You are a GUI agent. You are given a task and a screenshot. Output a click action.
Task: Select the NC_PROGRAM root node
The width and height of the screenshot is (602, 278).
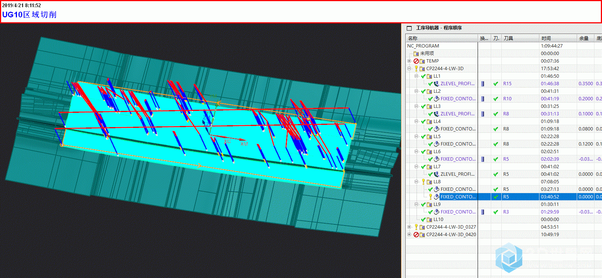point(423,46)
